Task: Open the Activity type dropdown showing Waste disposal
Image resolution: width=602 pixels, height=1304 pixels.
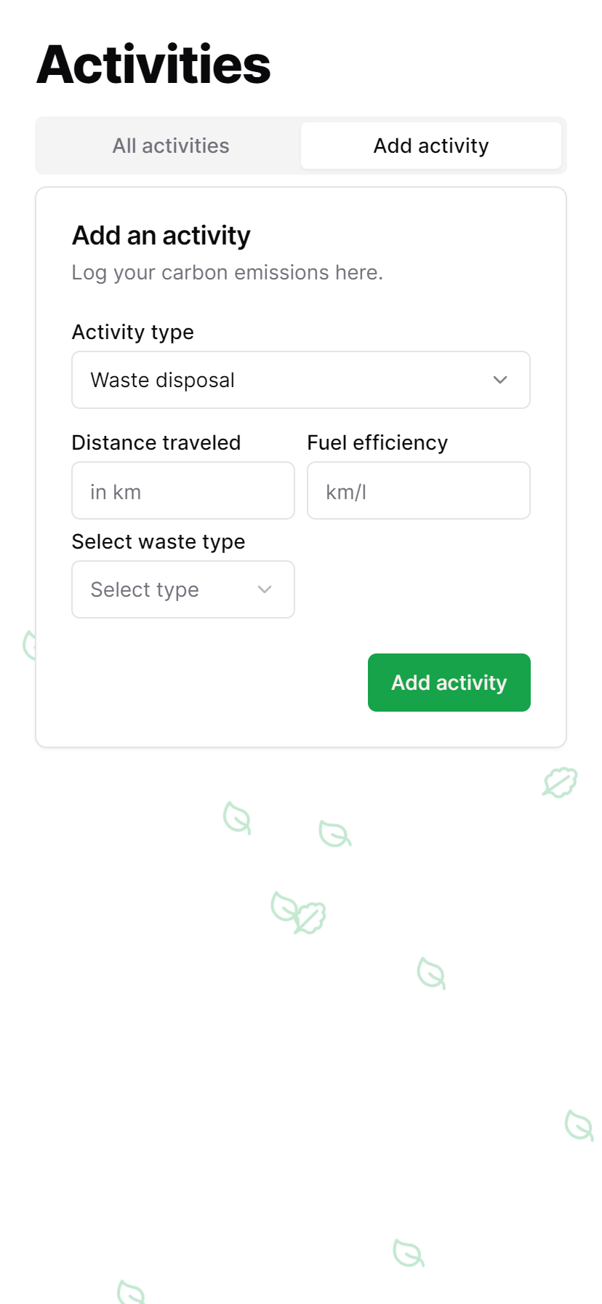Action: pyautogui.click(x=300, y=380)
